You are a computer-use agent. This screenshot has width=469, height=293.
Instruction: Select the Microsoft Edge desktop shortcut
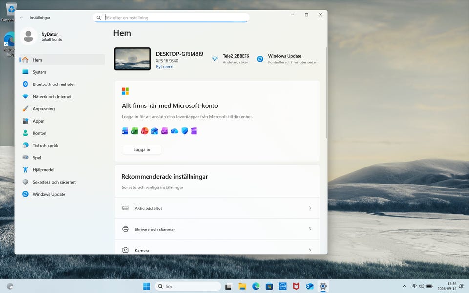tap(9, 44)
